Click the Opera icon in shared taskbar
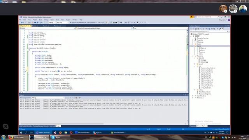 [71, 133]
